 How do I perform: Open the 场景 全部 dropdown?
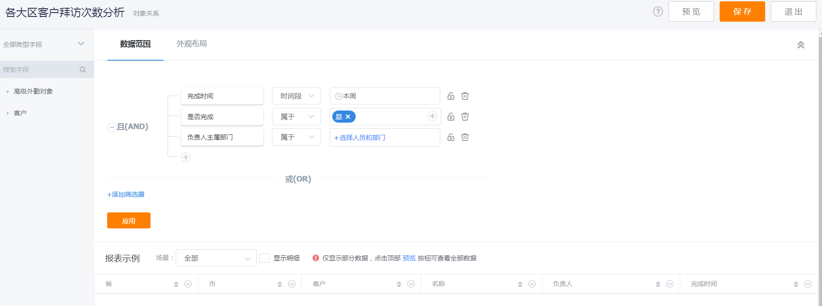pos(216,258)
